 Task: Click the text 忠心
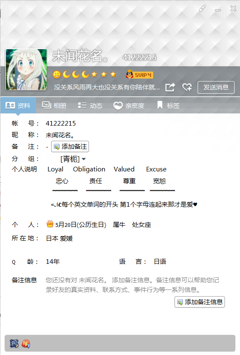click(x=62, y=181)
